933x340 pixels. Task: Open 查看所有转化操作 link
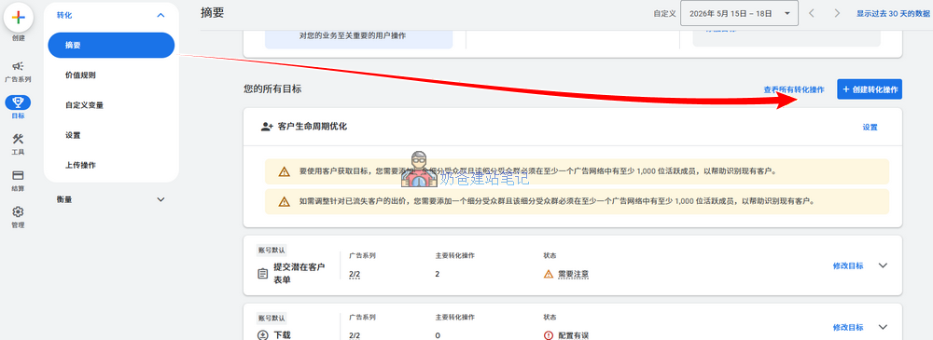click(794, 89)
